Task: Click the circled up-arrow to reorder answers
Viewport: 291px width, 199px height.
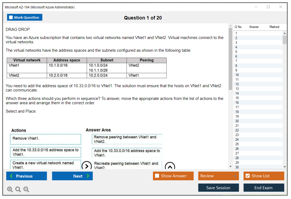Action: point(171,165)
